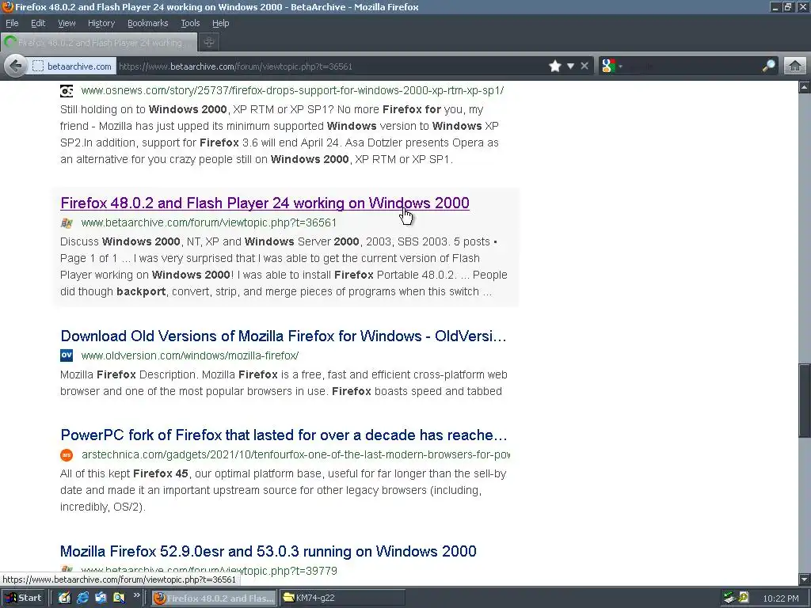Expand the Quick Launch overflow chevron
The width and height of the screenshot is (811, 608).
click(136, 595)
